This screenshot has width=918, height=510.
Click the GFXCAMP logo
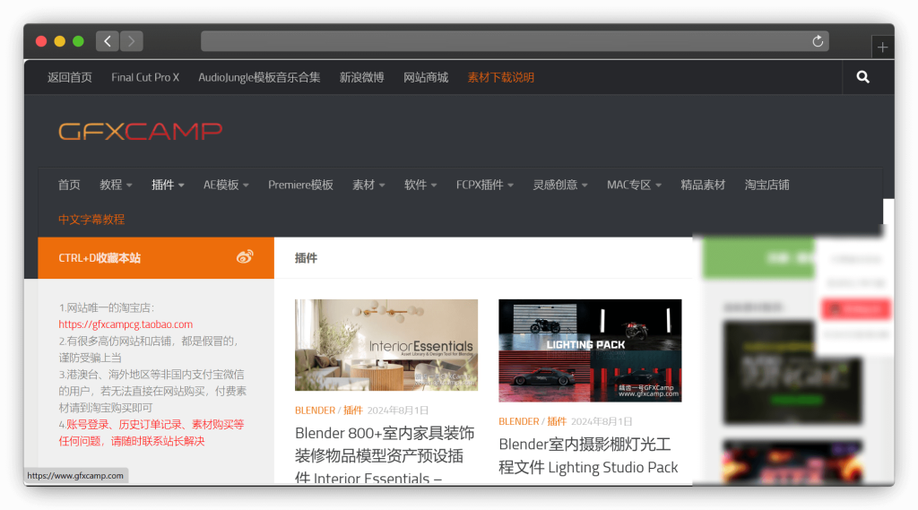coord(141,131)
